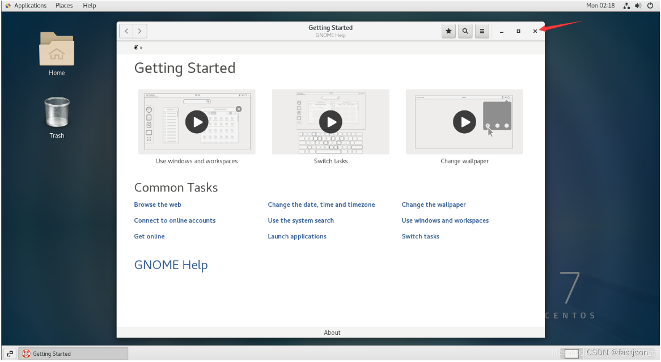Open 'Change the date, time and timezone' link
661x362 pixels.
click(x=321, y=205)
